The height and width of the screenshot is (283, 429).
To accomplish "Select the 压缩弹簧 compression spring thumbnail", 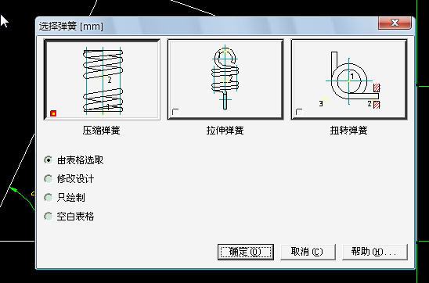I will point(102,80).
